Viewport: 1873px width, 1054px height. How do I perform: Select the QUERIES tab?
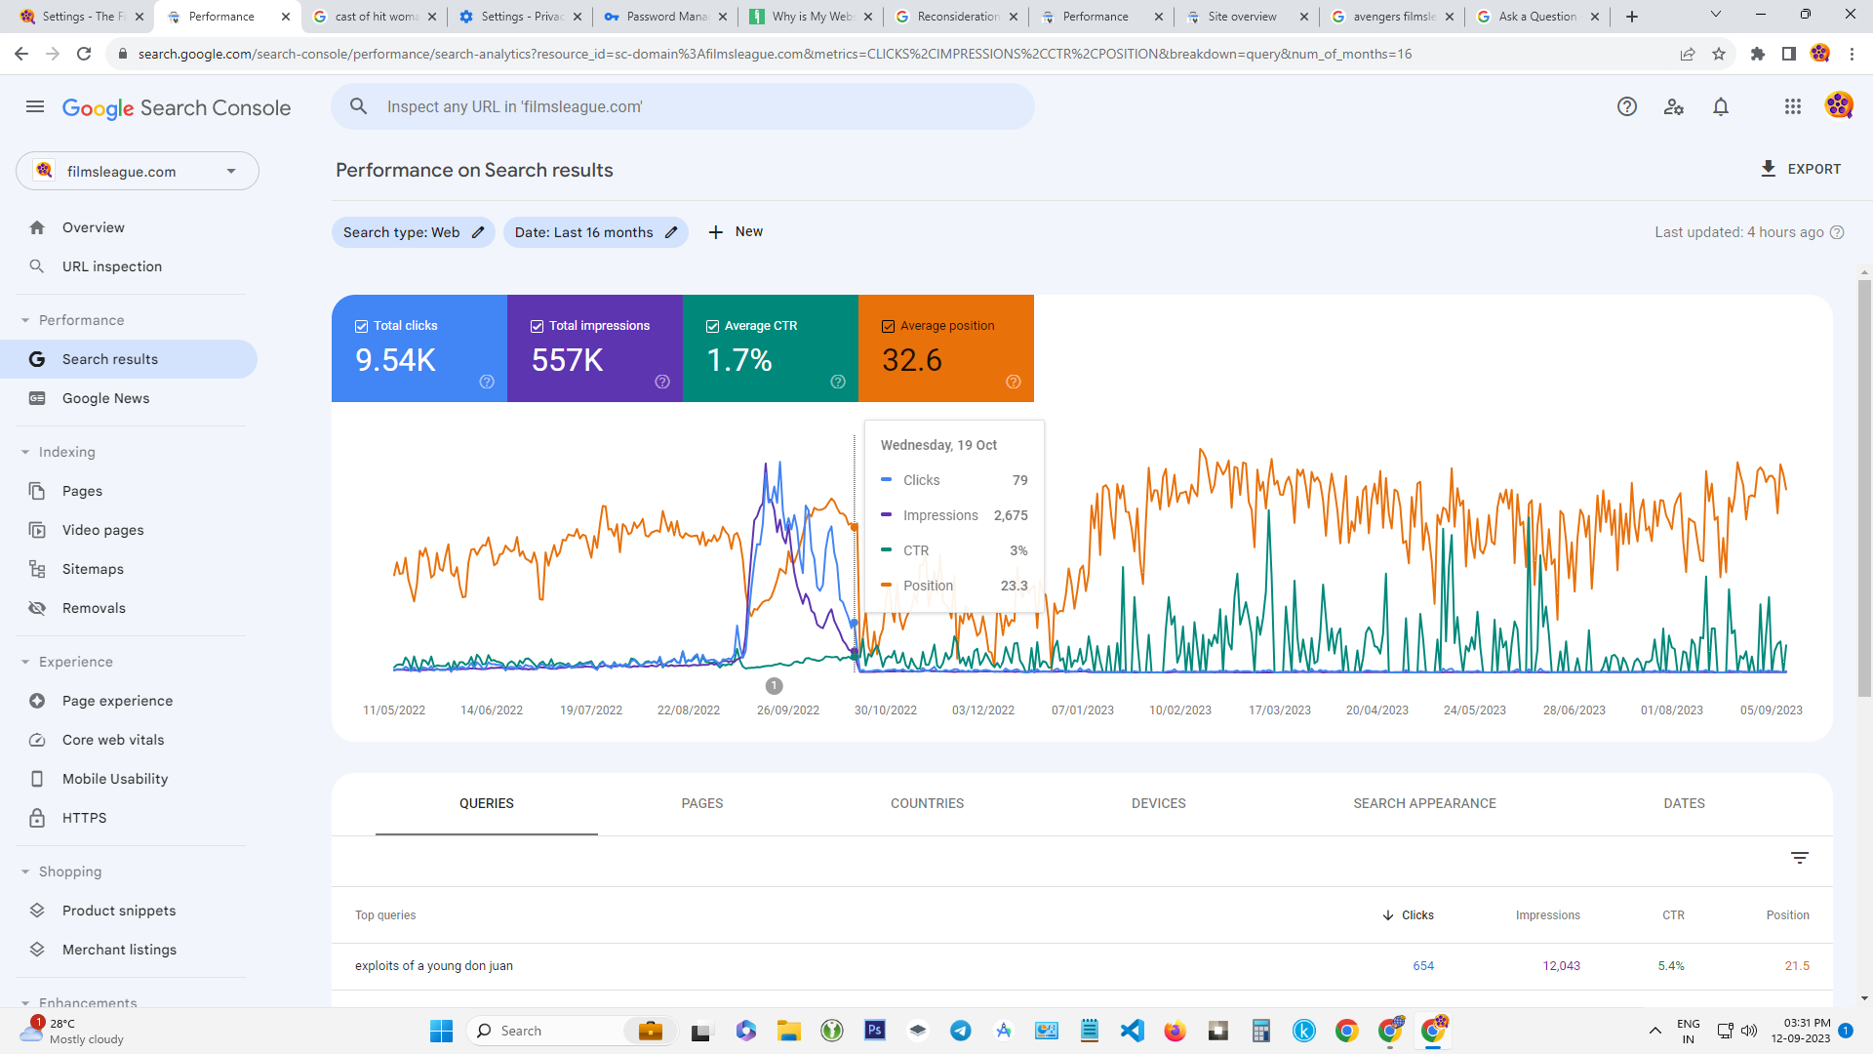tap(487, 803)
